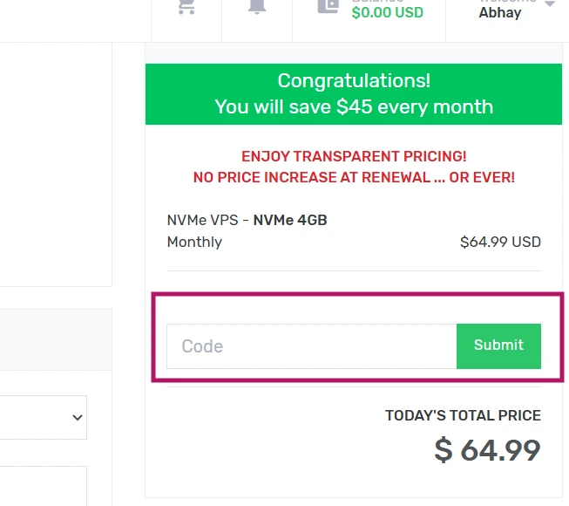Expand the Abhay account dropdown arrow
The width and height of the screenshot is (569, 506).
[x=550, y=5]
